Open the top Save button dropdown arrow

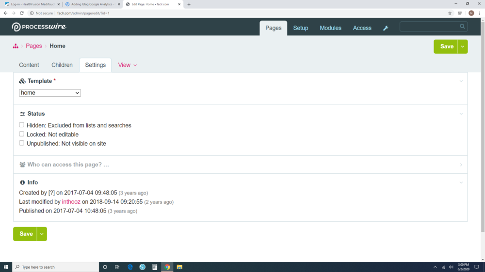[x=463, y=46]
